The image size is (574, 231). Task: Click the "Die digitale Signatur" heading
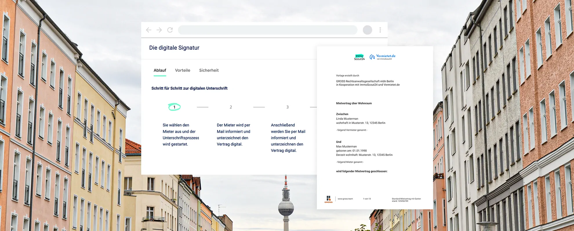click(x=174, y=48)
